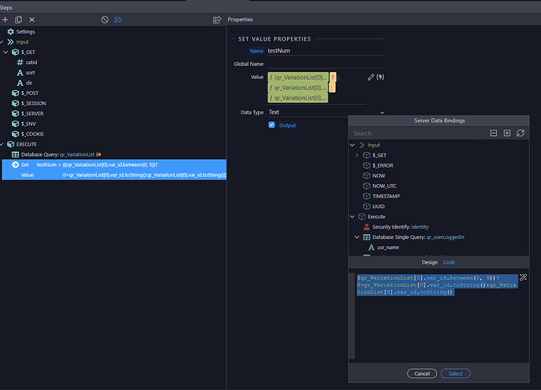Collapse all bindings with minus icon

click(494, 133)
